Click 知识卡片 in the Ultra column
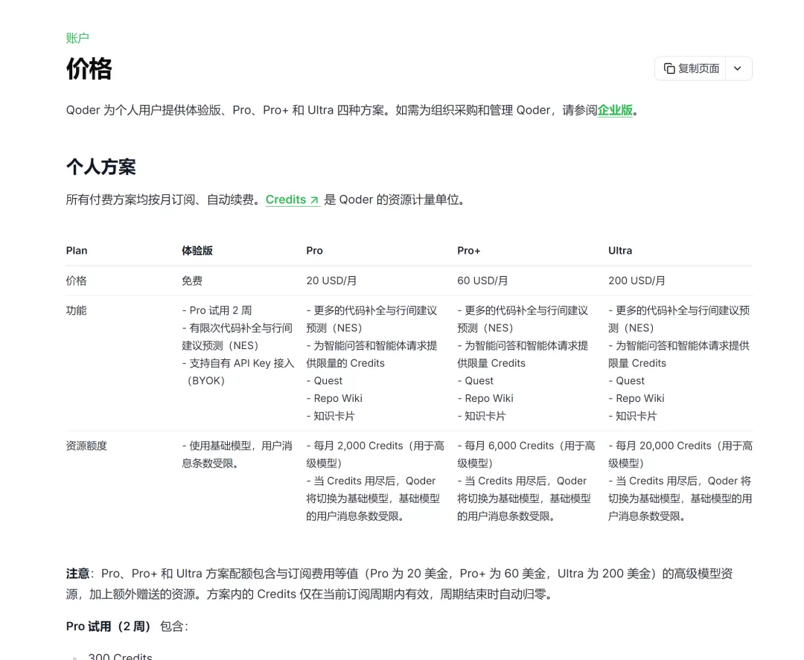This screenshot has width=804, height=660. (636, 416)
